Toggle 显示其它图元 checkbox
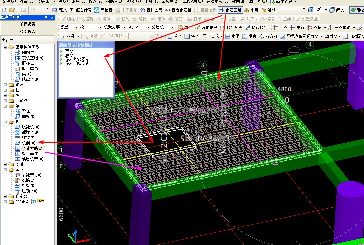The width and height of the screenshot is (364, 245). click(x=62, y=59)
